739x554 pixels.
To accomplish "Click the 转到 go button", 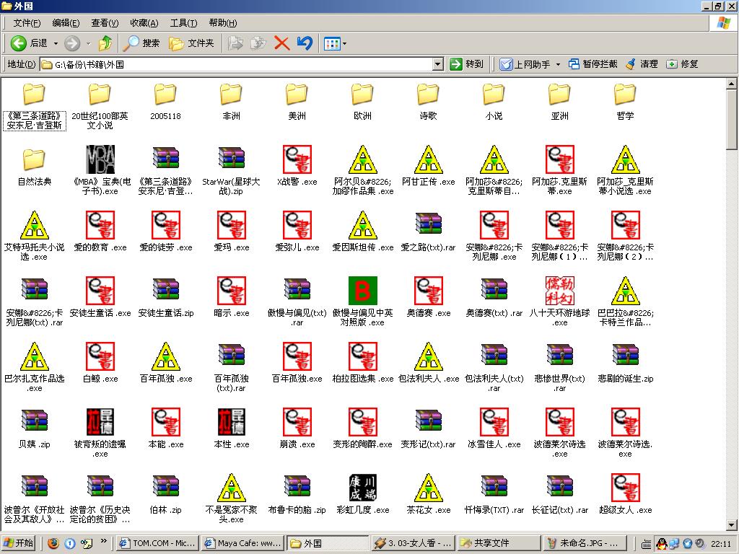I will [x=466, y=64].
